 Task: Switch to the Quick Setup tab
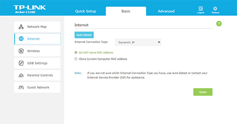[86, 11]
